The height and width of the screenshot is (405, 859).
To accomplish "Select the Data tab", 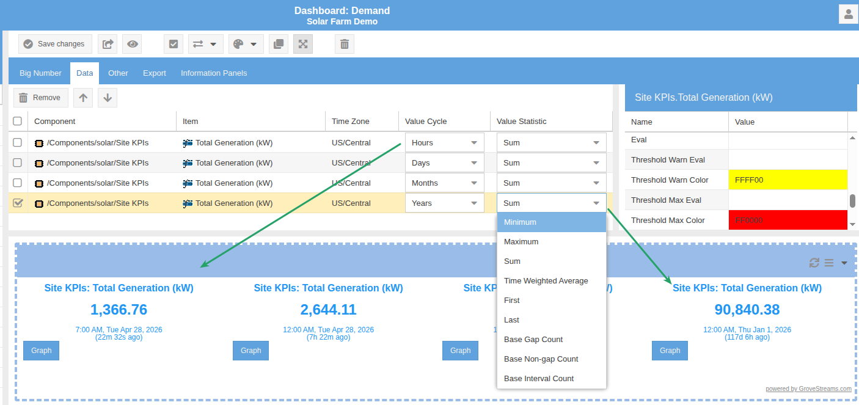I will coord(85,73).
